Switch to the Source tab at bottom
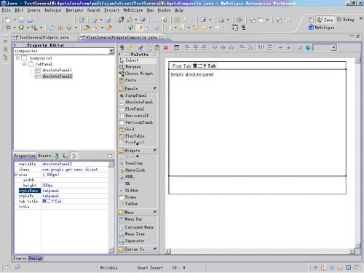 (20, 258)
